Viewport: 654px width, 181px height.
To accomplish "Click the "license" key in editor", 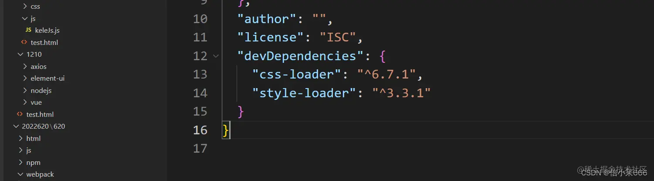I will click(271, 38).
